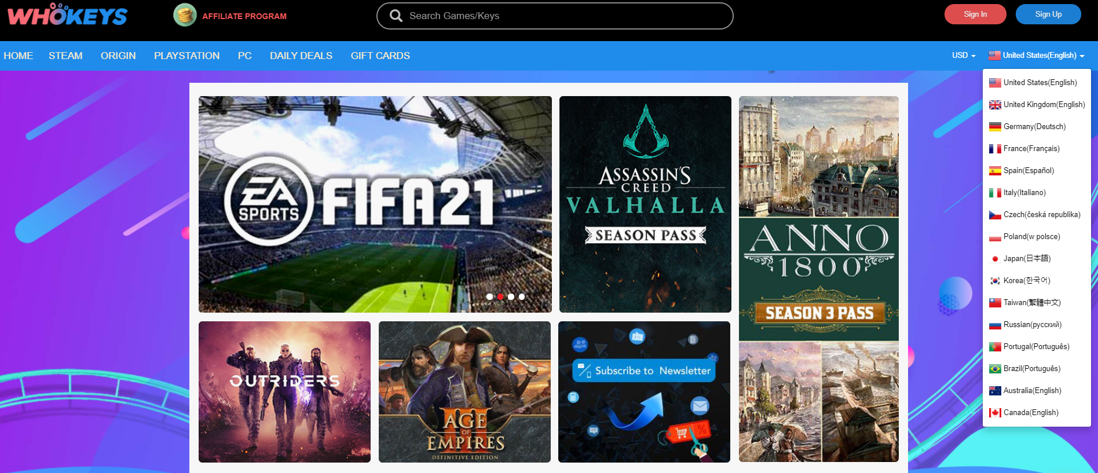Viewport: 1098px width, 473px height.
Task: Click the Canada flag icon
Action: pyautogui.click(x=995, y=413)
